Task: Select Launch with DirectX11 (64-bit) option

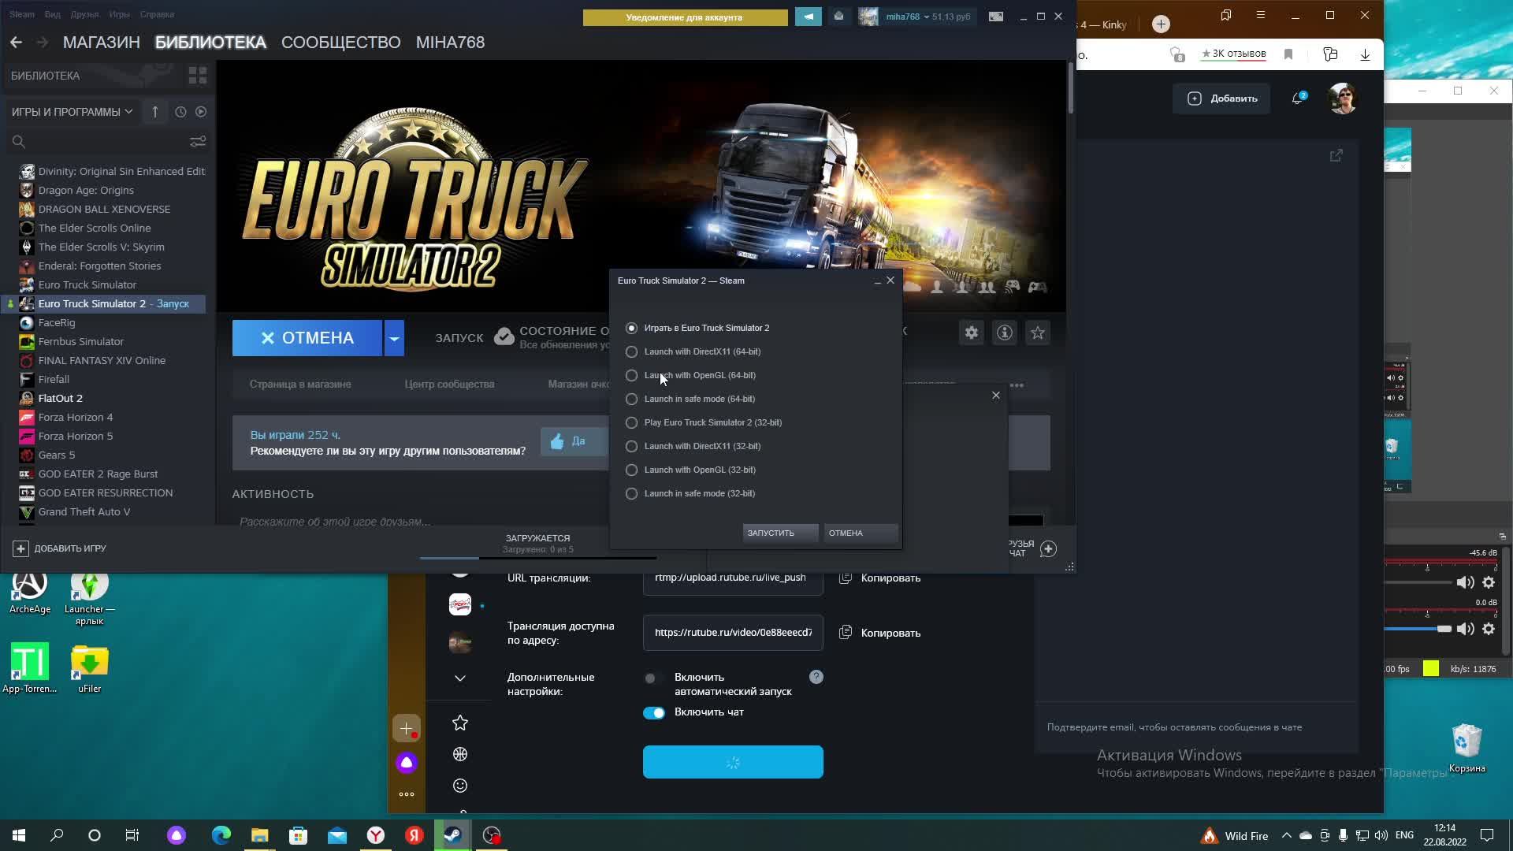Action: click(x=631, y=351)
